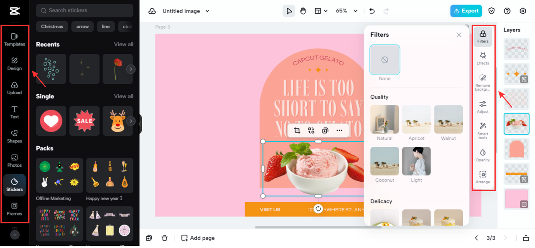Select the Remove background tool

click(483, 82)
